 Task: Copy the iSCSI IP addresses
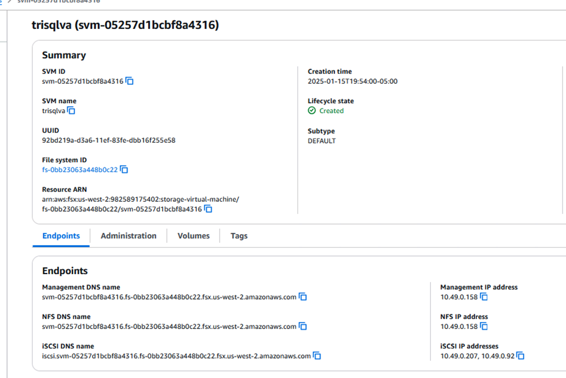click(x=521, y=356)
